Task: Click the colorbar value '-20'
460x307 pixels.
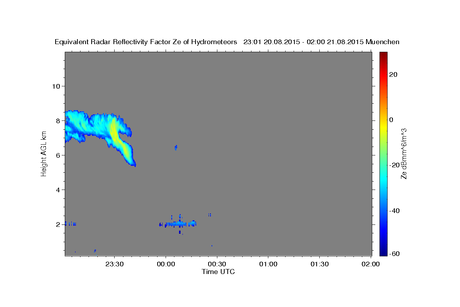Action: tap(394, 165)
